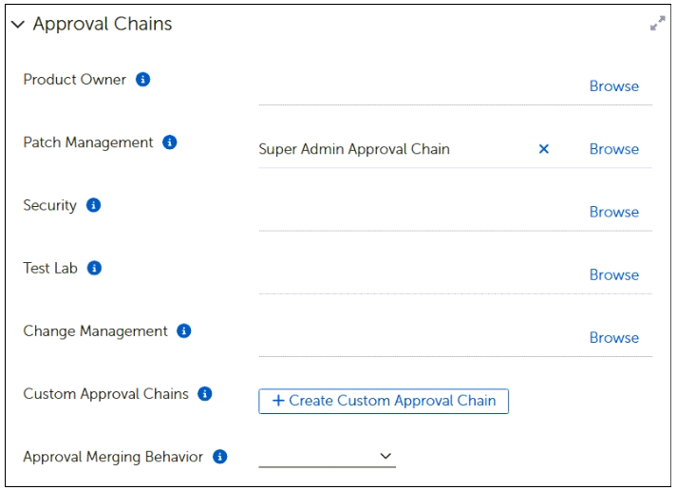This screenshot has height=490, width=677.
Task: Show info tooltip for Security
Action: coord(93,205)
